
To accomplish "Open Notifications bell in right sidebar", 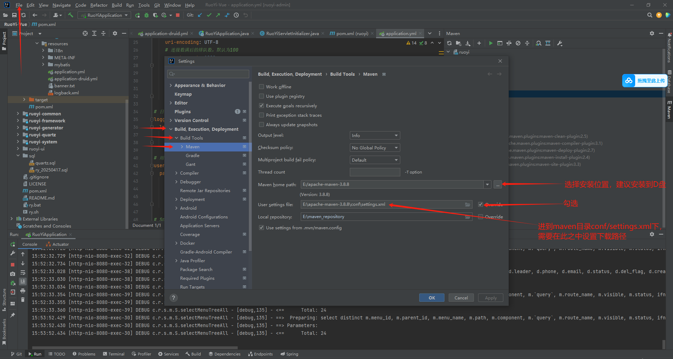I will 669,35.
